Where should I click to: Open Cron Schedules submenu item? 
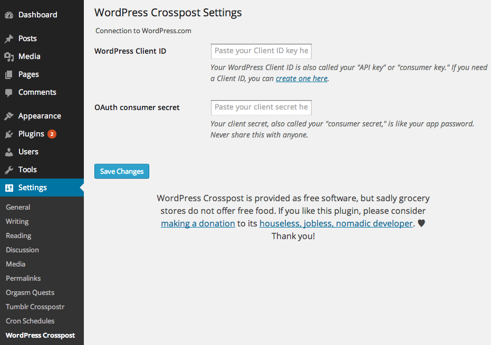(30, 321)
